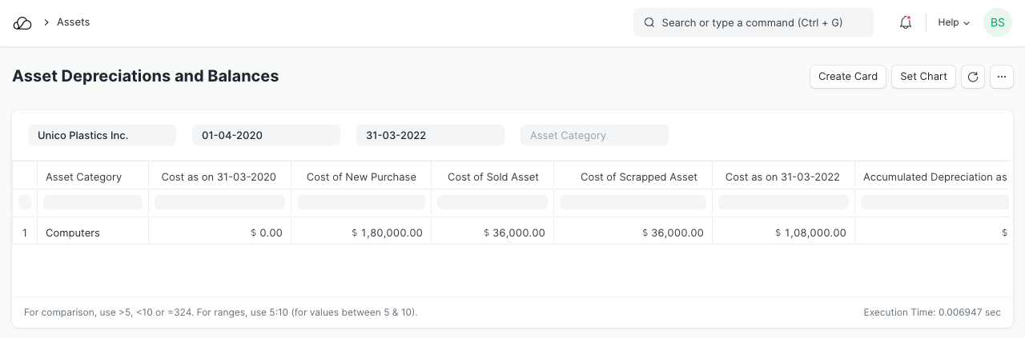Pick the to date 31-03-2022 field
The height and width of the screenshot is (338, 1025).
430,136
